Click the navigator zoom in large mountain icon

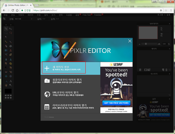[x=159, y=44]
